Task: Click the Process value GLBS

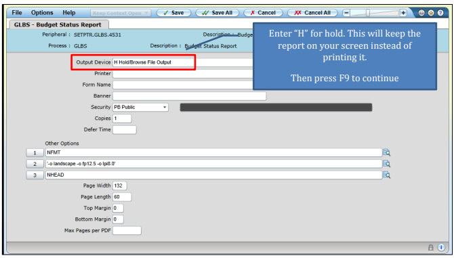Action: [x=80, y=46]
